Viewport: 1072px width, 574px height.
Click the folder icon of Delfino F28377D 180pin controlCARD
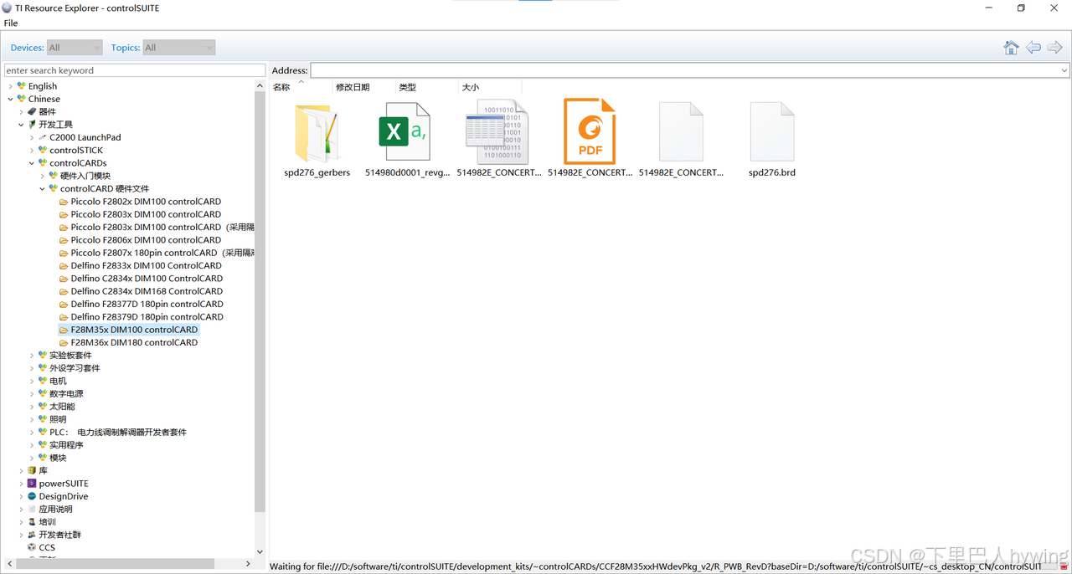click(64, 304)
